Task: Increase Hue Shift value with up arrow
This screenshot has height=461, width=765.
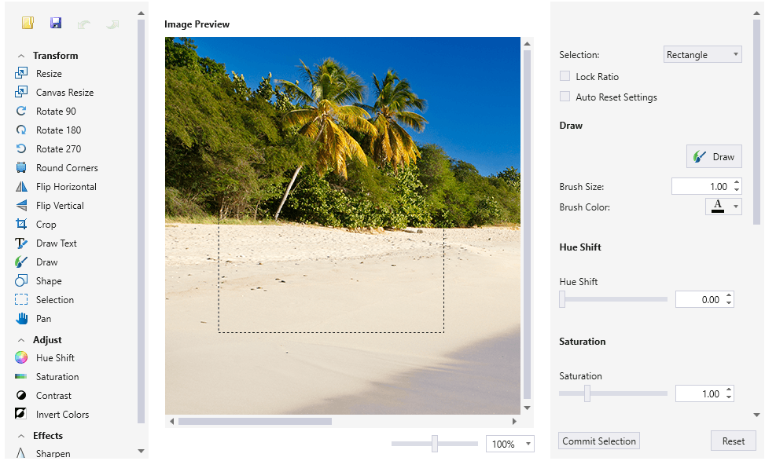Action: 728,295
